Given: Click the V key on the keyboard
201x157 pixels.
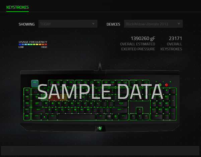Looking at the screenshot, I should point(69,110).
